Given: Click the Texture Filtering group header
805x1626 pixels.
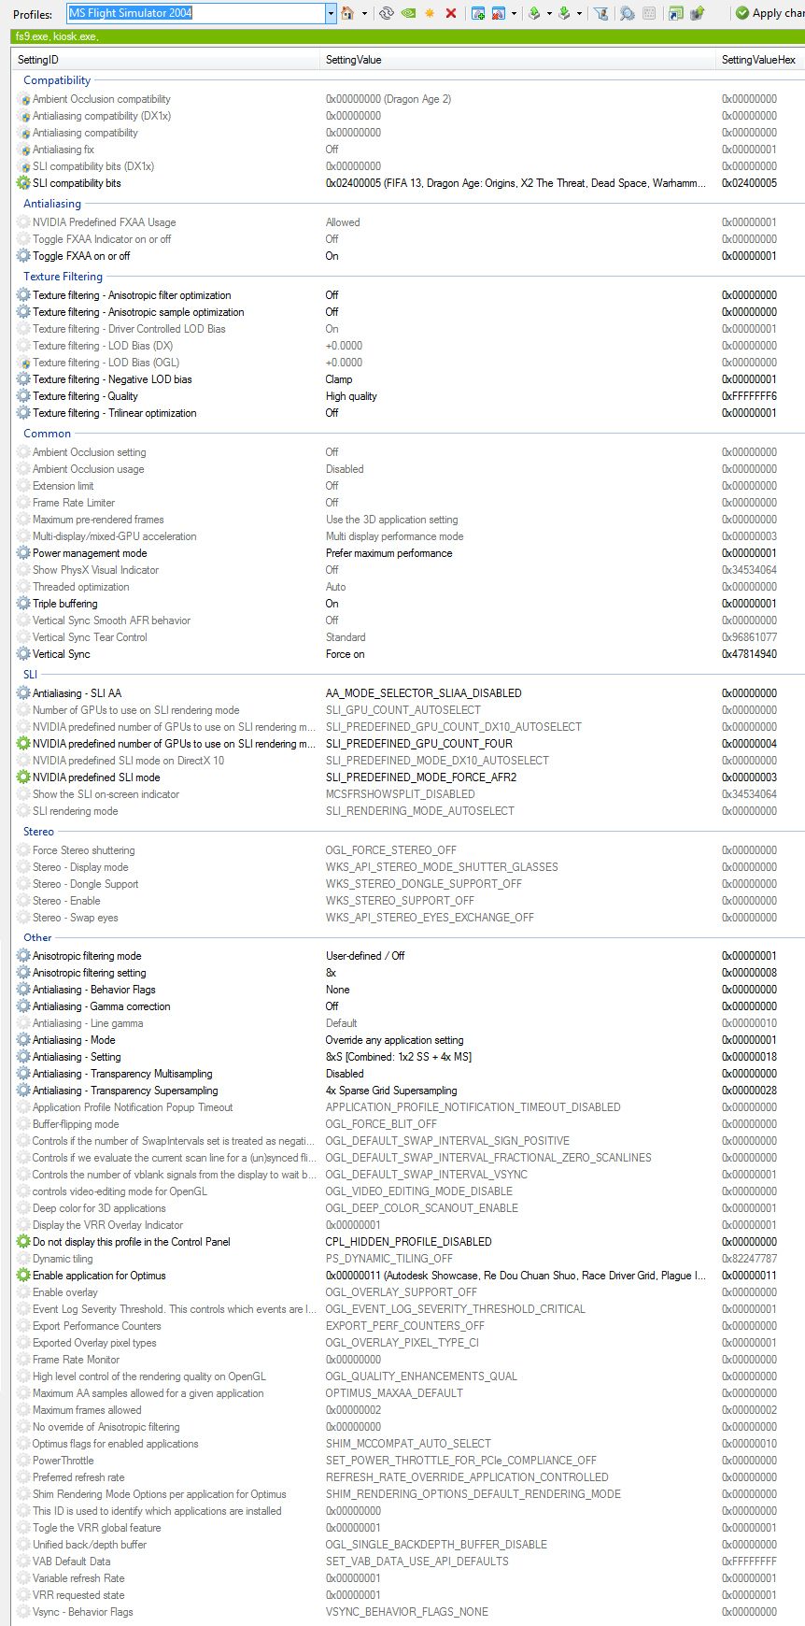Looking at the screenshot, I should [x=63, y=277].
